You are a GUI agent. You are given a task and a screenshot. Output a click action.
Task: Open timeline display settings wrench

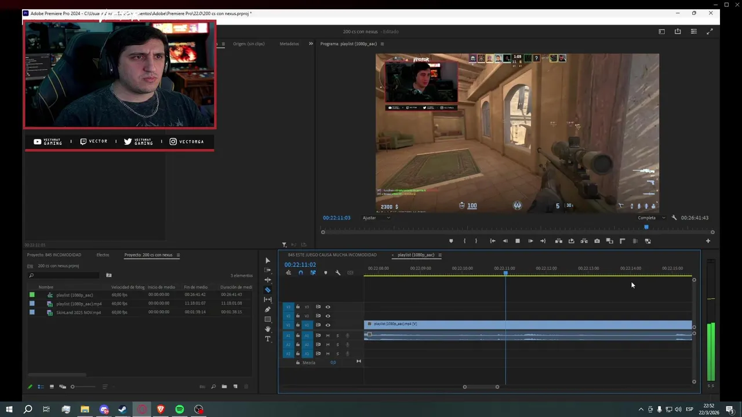338,273
